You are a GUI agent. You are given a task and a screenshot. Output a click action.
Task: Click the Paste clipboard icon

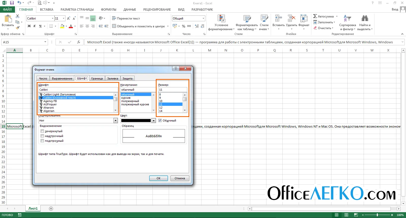(x=8, y=19)
